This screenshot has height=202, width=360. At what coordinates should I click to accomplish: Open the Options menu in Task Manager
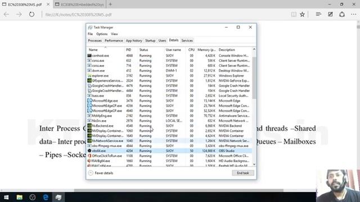pos(102,34)
